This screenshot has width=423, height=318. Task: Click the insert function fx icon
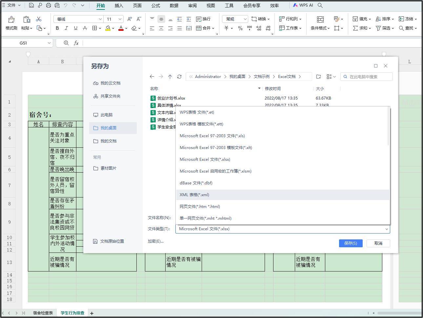click(76, 43)
